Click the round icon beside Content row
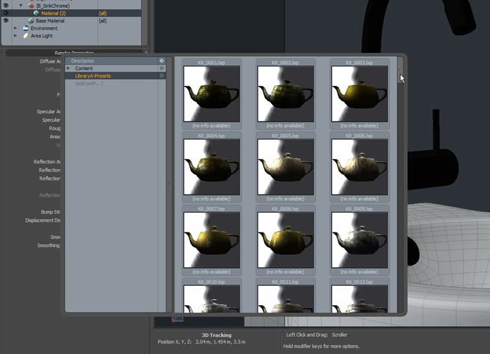Screen dimensions: 490x354 pyautogui.click(x=161, y=68)
